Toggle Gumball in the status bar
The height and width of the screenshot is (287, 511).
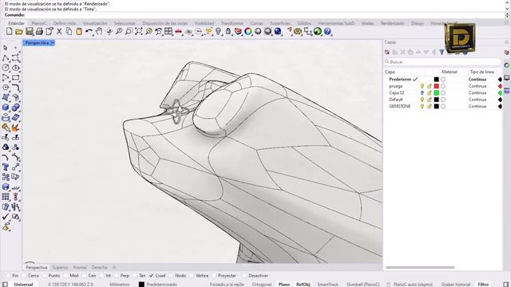[363, 285]
